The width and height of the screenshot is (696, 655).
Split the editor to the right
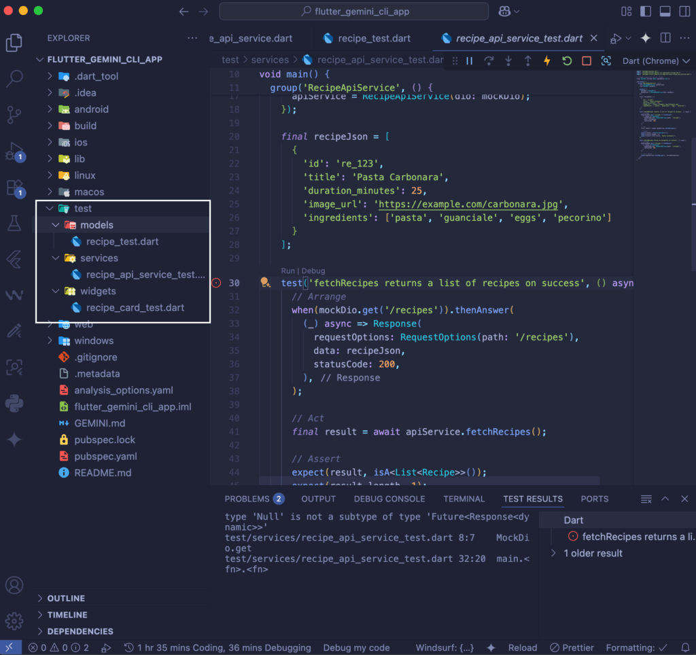[665, 38]
